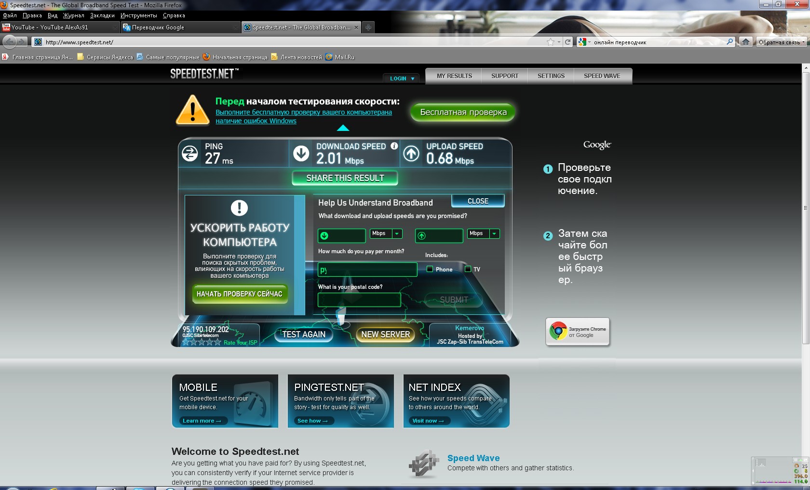The width and height of the screenshot is (810, 490).
Task: Bookmark page with the star icon
Action: [x=551, y=42]
